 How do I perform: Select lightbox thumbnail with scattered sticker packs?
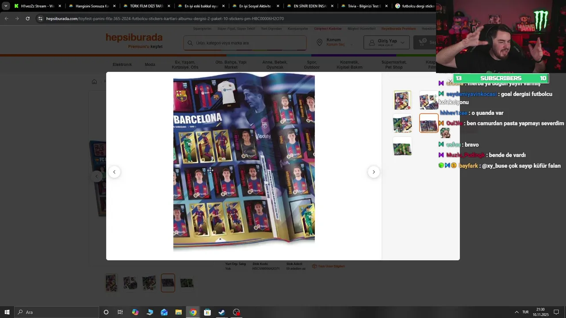[x=428, y=100]
